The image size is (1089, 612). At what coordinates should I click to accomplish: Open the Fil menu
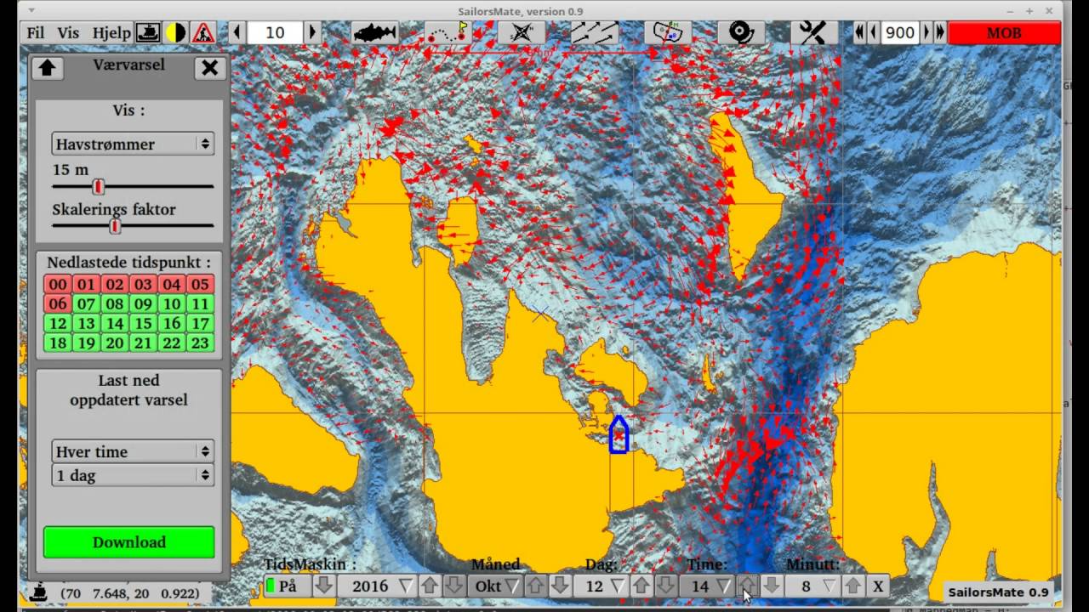pos(35,33)
